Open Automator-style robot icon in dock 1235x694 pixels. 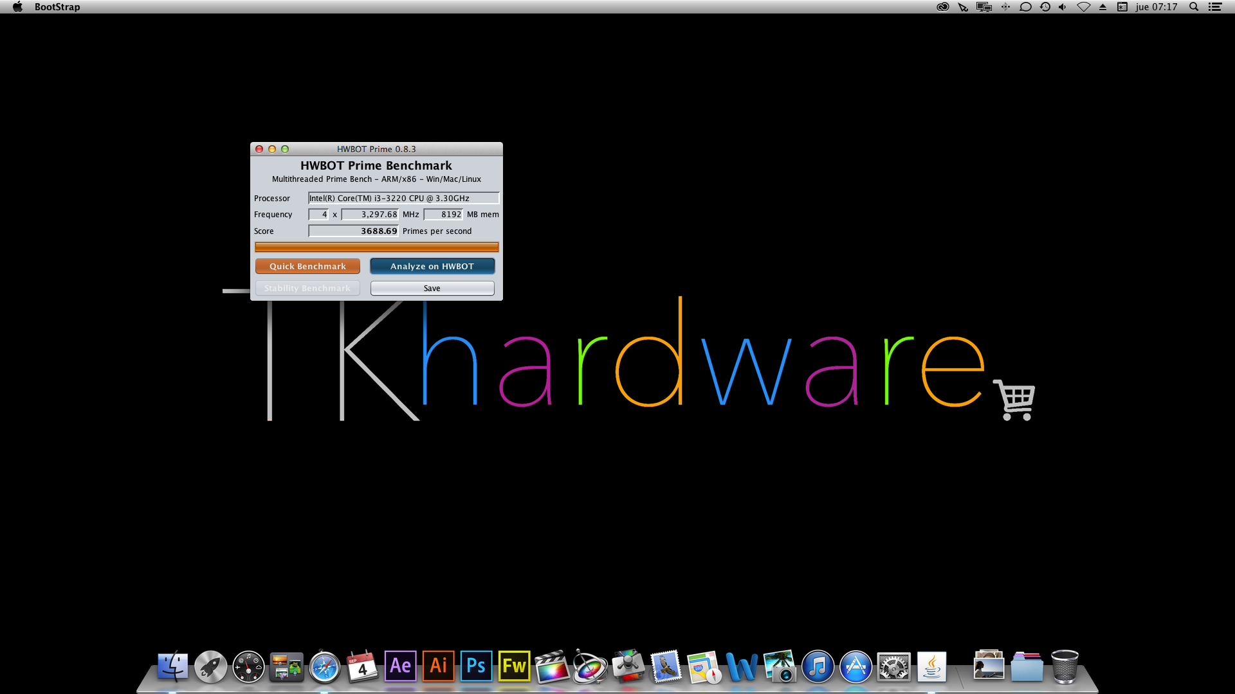point(628,666)
